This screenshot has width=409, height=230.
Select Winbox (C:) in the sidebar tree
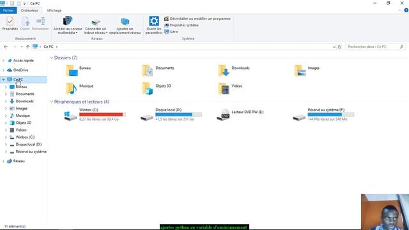click(25, 137)
